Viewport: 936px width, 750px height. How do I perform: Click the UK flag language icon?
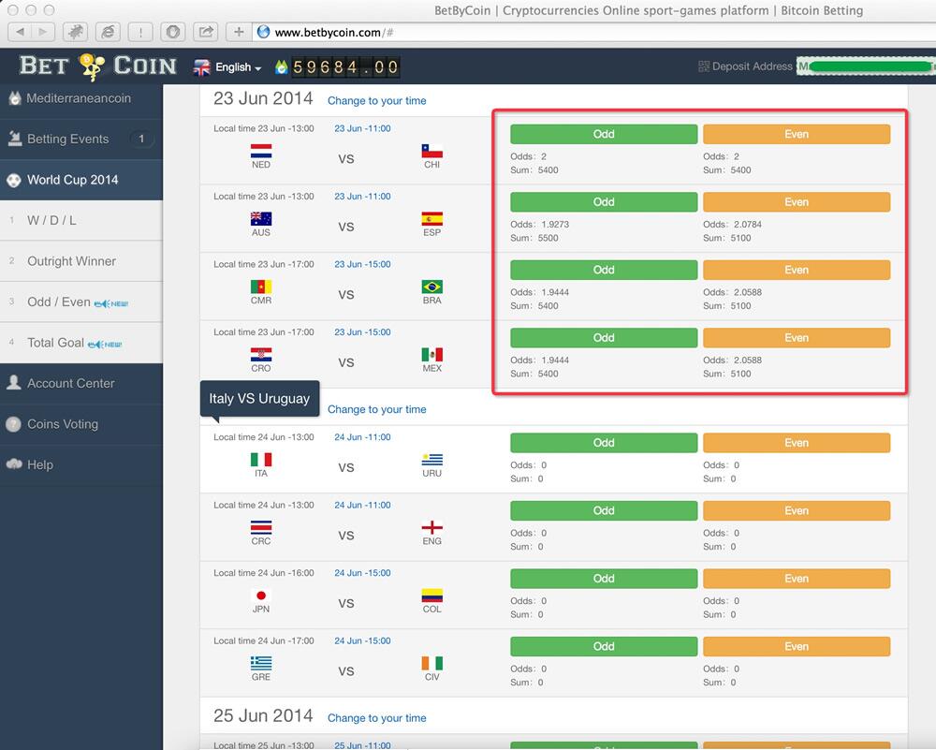(202, 67)
